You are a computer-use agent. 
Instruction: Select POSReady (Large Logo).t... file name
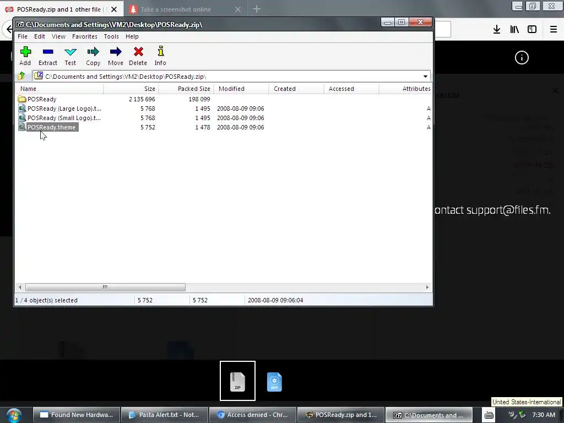[x=64, y=109]
